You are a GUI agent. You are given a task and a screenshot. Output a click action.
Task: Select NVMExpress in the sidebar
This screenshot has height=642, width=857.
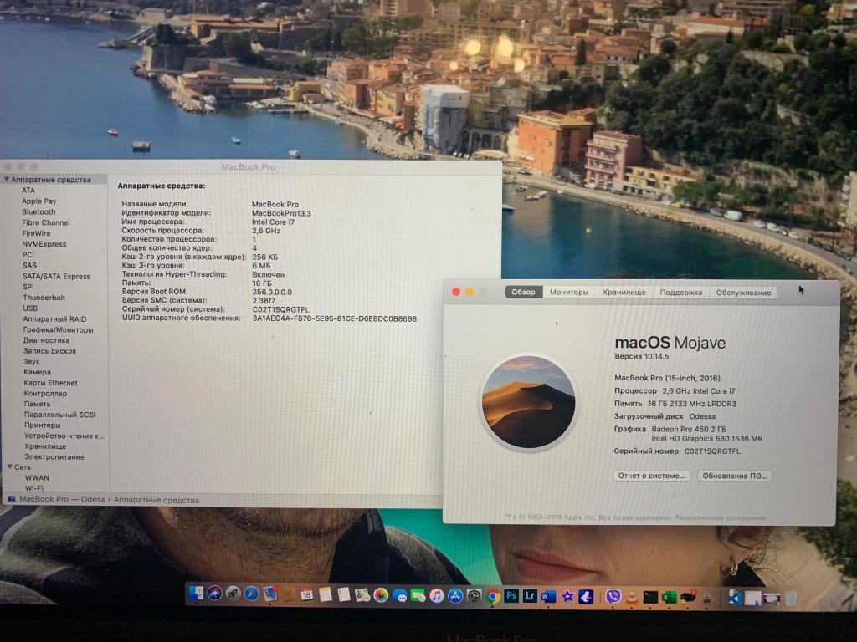coord(44,244)
